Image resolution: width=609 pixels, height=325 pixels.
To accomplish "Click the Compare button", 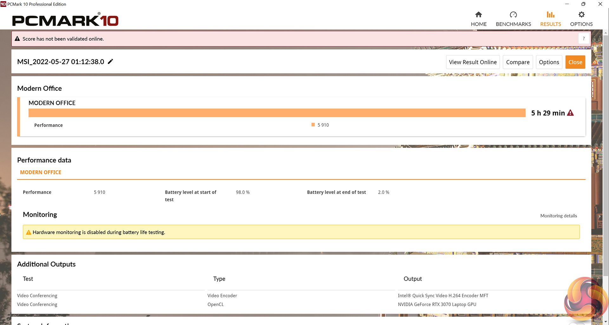I will click(518, 62).
